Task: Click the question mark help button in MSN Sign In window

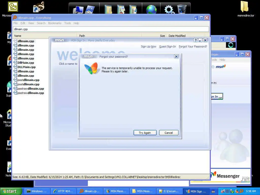Action: point(196,40)
